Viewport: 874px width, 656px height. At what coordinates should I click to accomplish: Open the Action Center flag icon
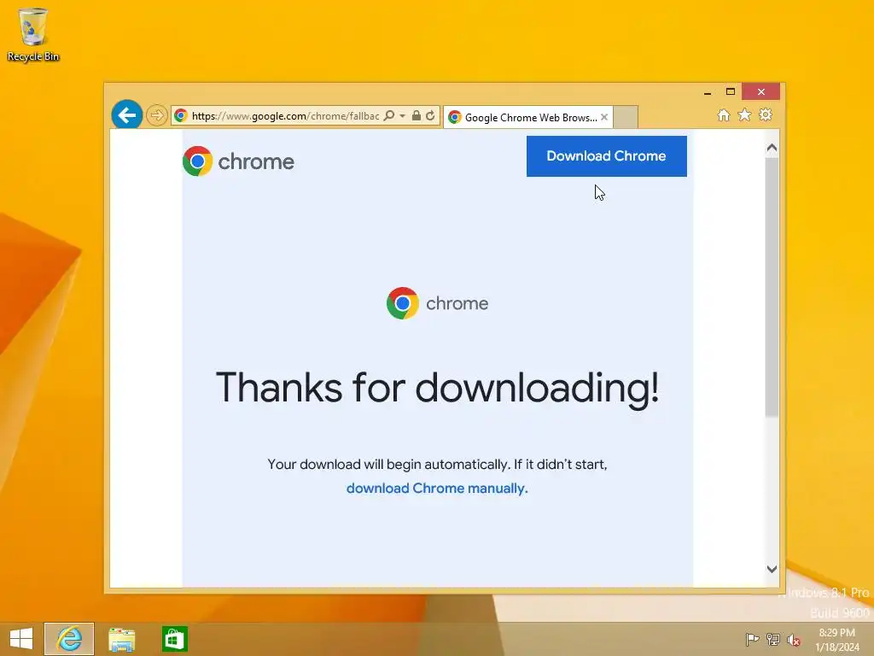752,639
